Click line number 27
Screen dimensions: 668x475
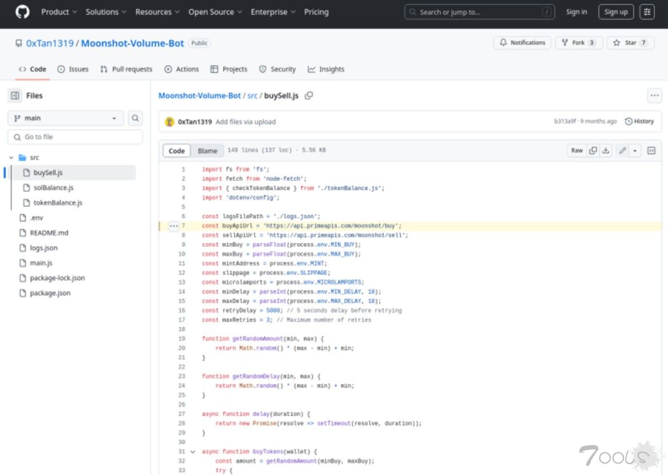[x=182, y=414]
